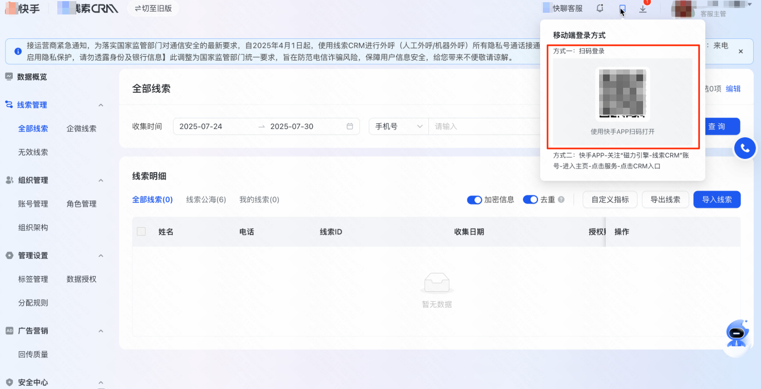Click the 线索ID column header
Screen dimensions: 761x389
click(x=330, y=232)
